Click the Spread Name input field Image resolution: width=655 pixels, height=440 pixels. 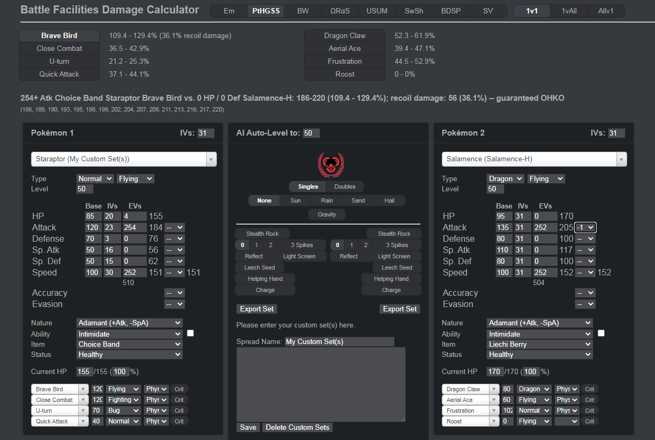tap(340, 341)
